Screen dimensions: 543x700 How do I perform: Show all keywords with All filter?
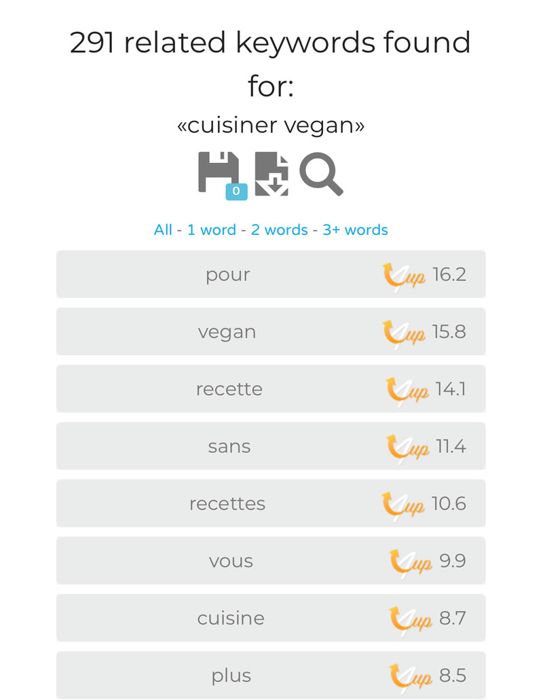click(163, 230)
